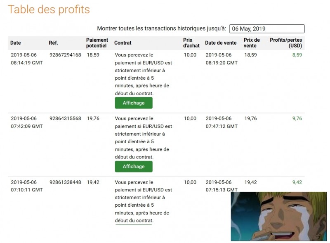
Task: Click the Date de vente column header
Action: (221, 43)
